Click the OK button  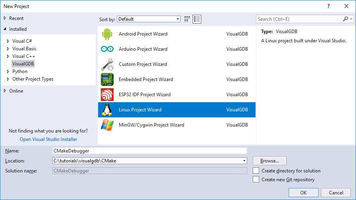pos(303,192)
